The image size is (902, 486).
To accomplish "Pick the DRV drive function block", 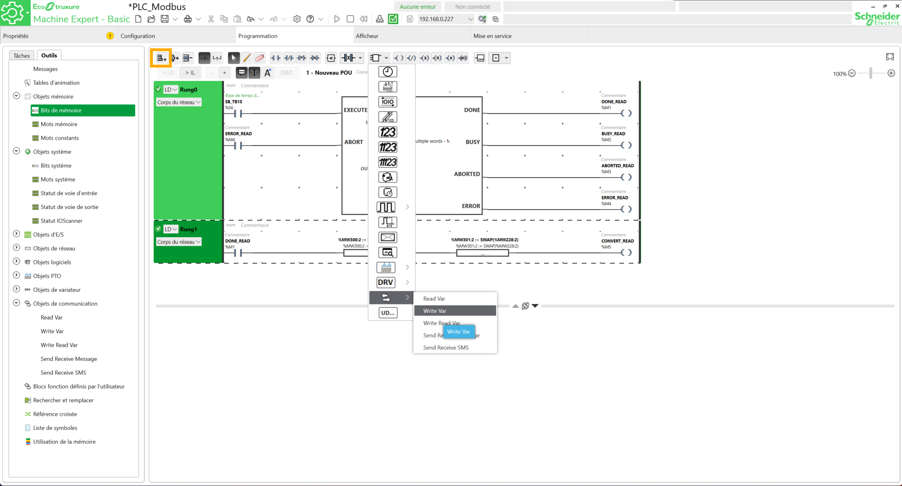I will click(x=386, y=282).
